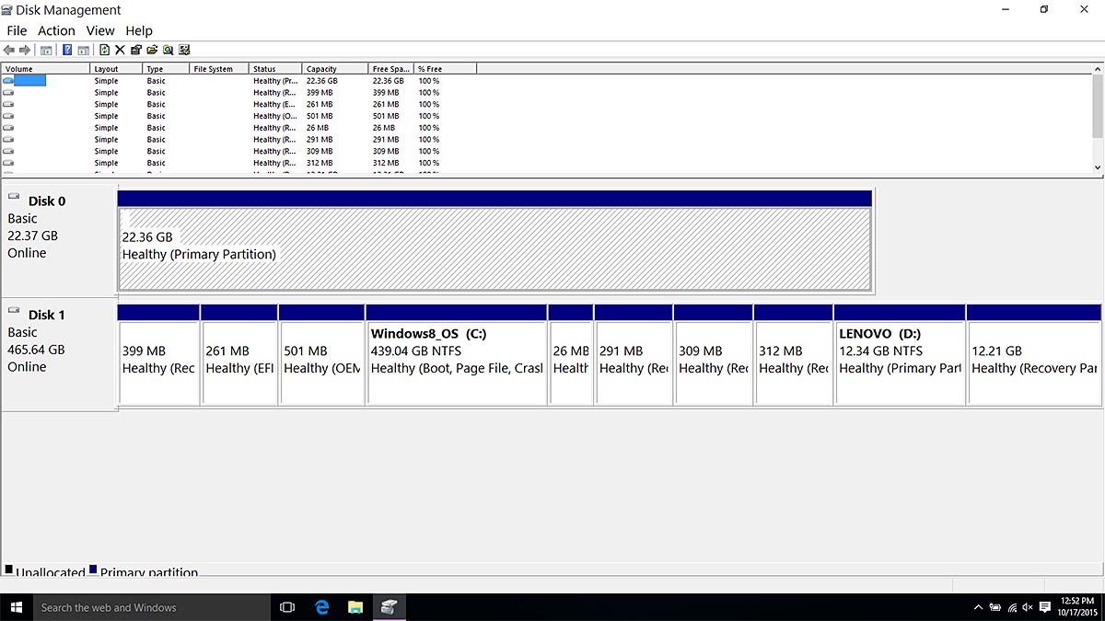Sort by the Capacity column header
The height and width of the screenshot is (621, 1105).
coord(334,69)
